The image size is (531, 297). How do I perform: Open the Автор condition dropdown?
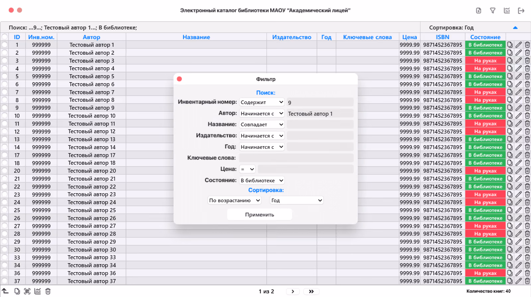(x=262, y=113)
